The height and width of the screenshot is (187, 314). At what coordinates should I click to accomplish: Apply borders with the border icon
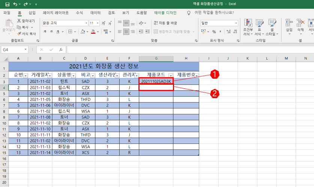pyautogui.click(x=70, y=31)
